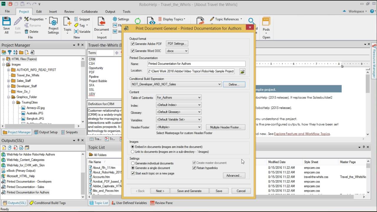
Task: Click Save and Generate button
Action: (x=189, y=191)
